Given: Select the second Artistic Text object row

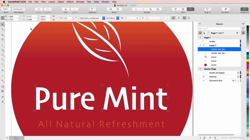Looking at the screenshot, I should 220,53.
